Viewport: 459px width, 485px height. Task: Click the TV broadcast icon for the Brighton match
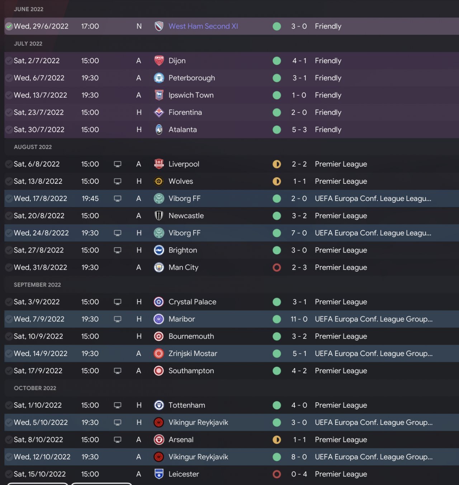tap(117, 250)
